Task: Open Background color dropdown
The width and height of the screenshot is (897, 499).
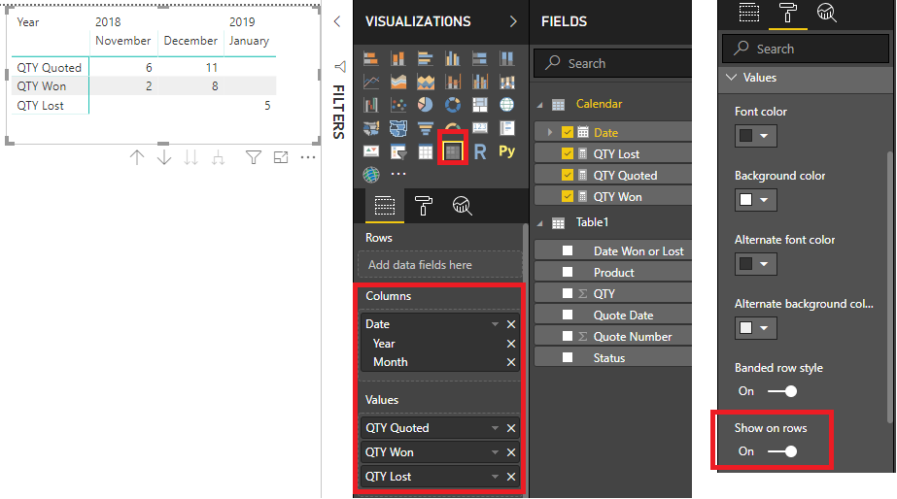Action: pos(756,200)
